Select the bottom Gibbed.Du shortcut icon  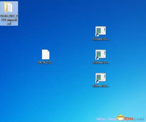click(101, 78)
